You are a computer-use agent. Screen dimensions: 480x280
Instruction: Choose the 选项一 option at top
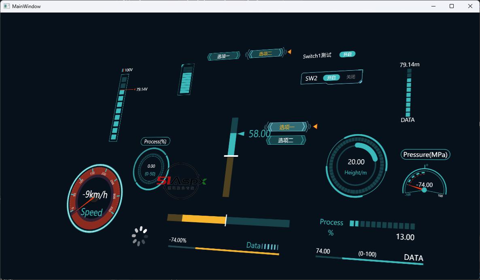coord(223,57)
